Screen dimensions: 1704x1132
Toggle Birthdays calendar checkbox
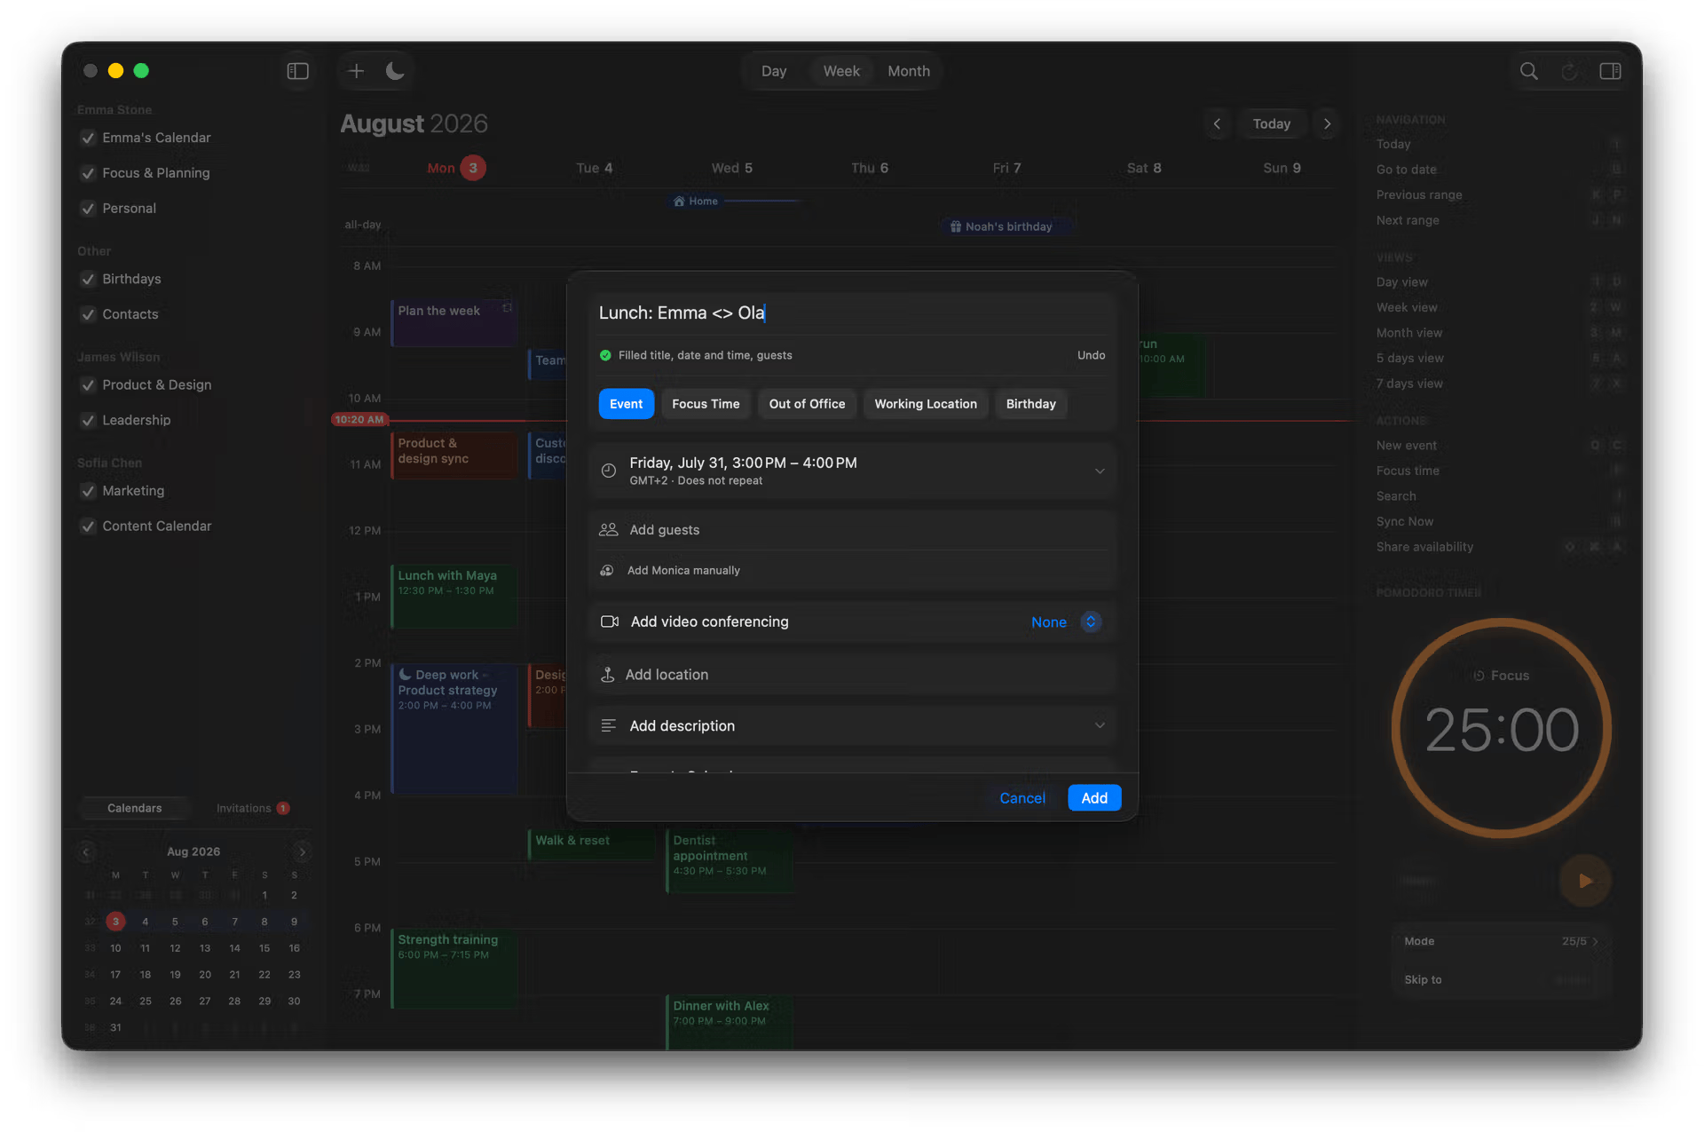88,279
